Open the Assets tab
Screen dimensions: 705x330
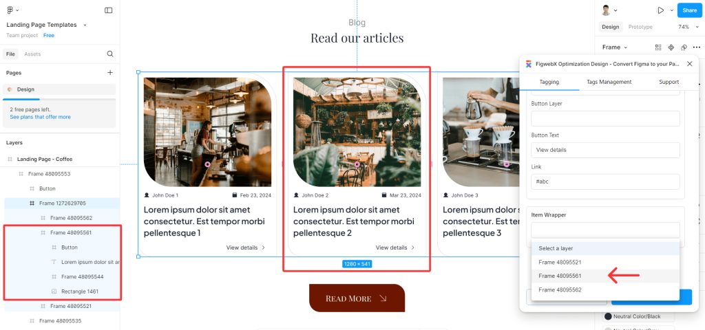[32, 54]
